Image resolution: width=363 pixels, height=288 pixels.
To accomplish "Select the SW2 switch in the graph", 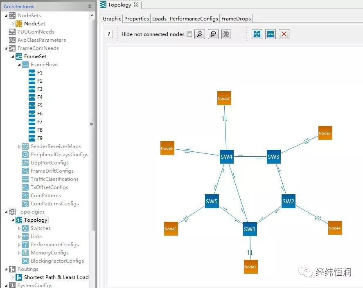I will coord(288,201).
